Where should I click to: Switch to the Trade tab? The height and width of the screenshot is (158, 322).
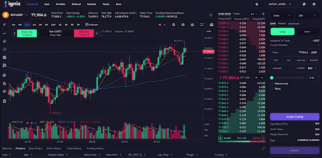point(236,14)
